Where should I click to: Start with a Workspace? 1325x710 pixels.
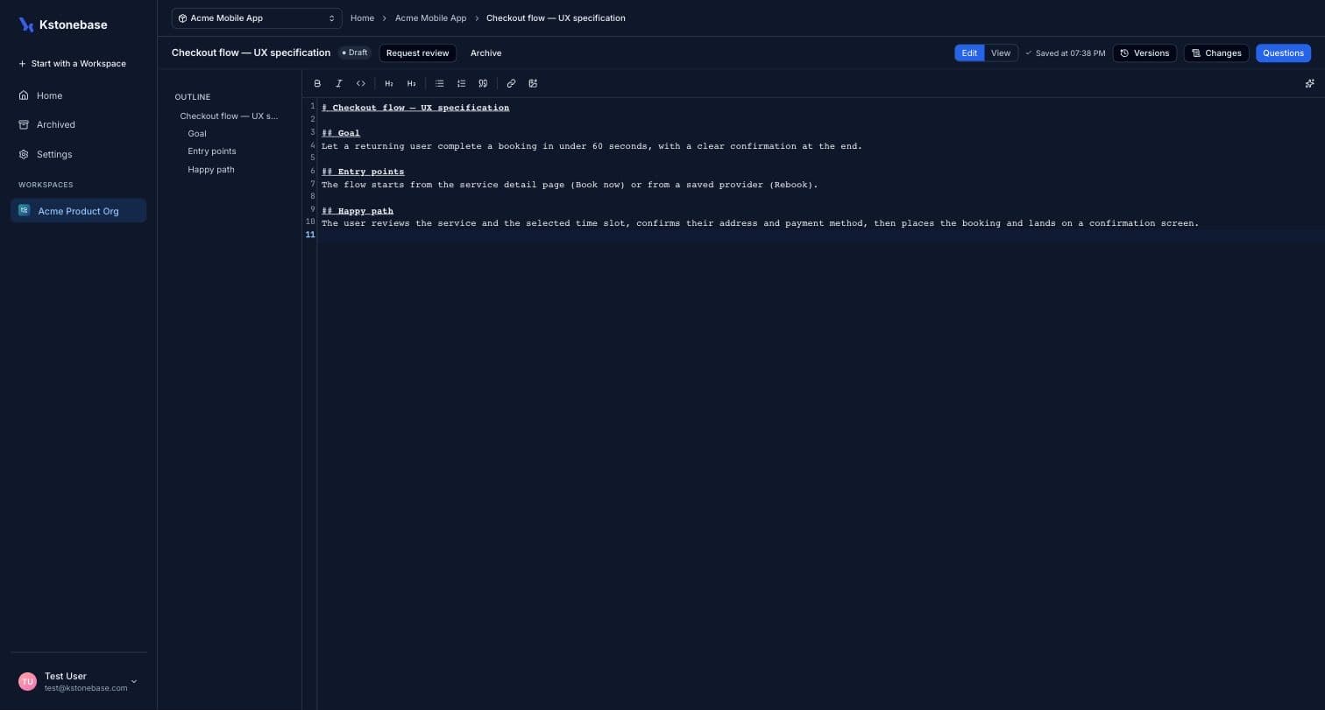coord(72,64)
